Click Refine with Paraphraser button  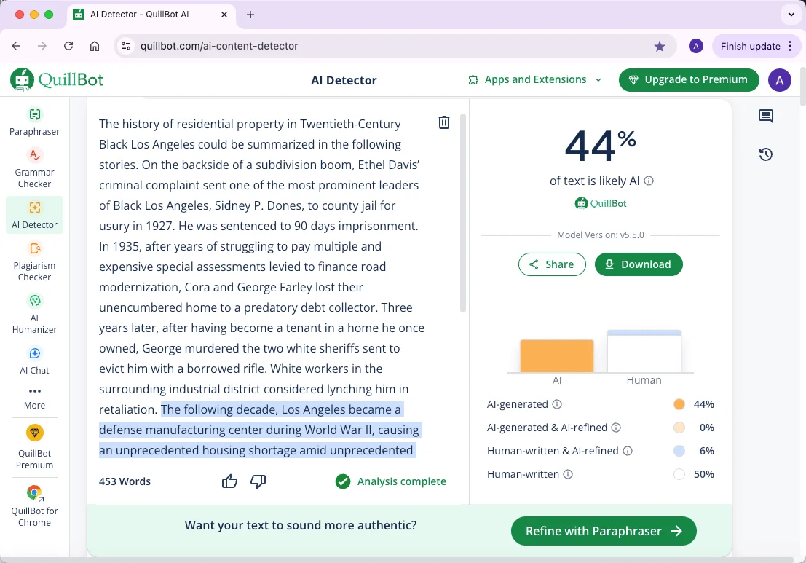tap(604, 531)
